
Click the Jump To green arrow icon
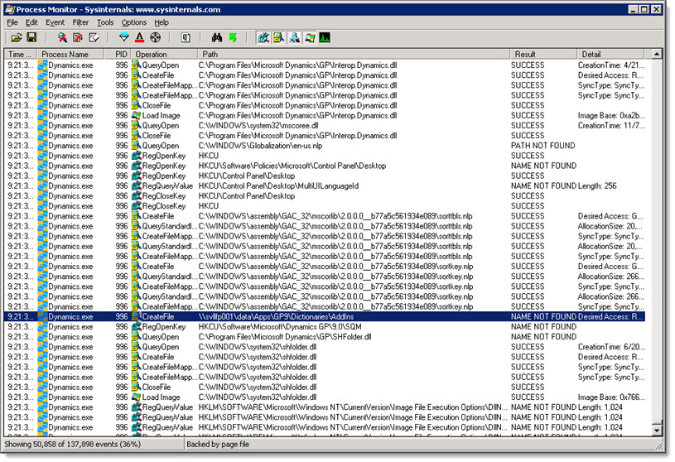tap(233, 38)
